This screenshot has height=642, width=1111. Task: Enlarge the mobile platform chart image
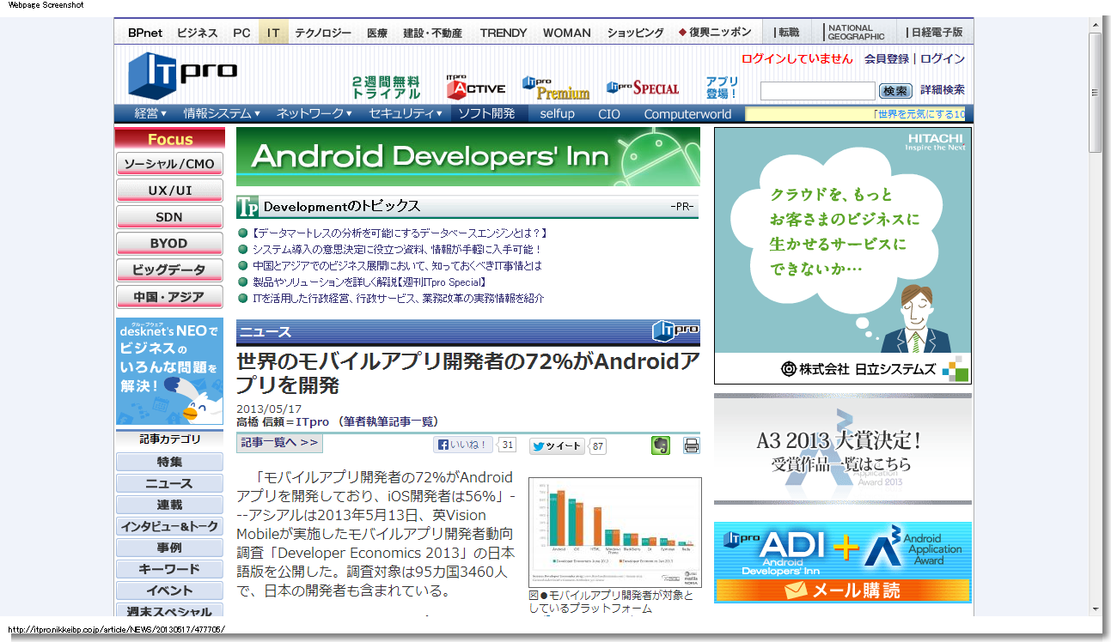pos(614,532)
